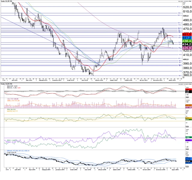Select the green 436,4 price tag
The width and height of the screenshot is (192, 180).
[x=187, y=41]
